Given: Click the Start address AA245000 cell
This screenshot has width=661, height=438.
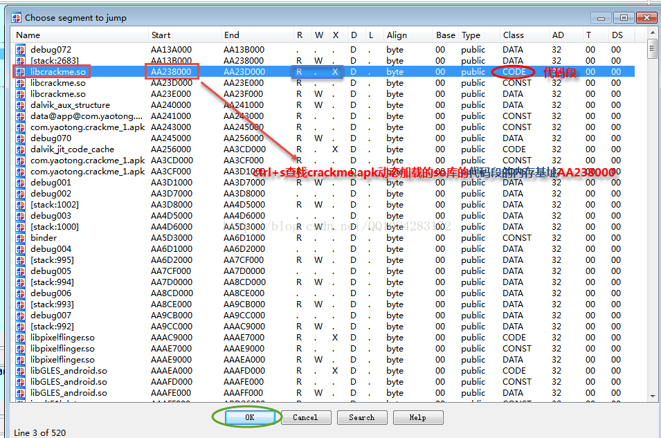Looking at the screenshot, I should [171, 138].
